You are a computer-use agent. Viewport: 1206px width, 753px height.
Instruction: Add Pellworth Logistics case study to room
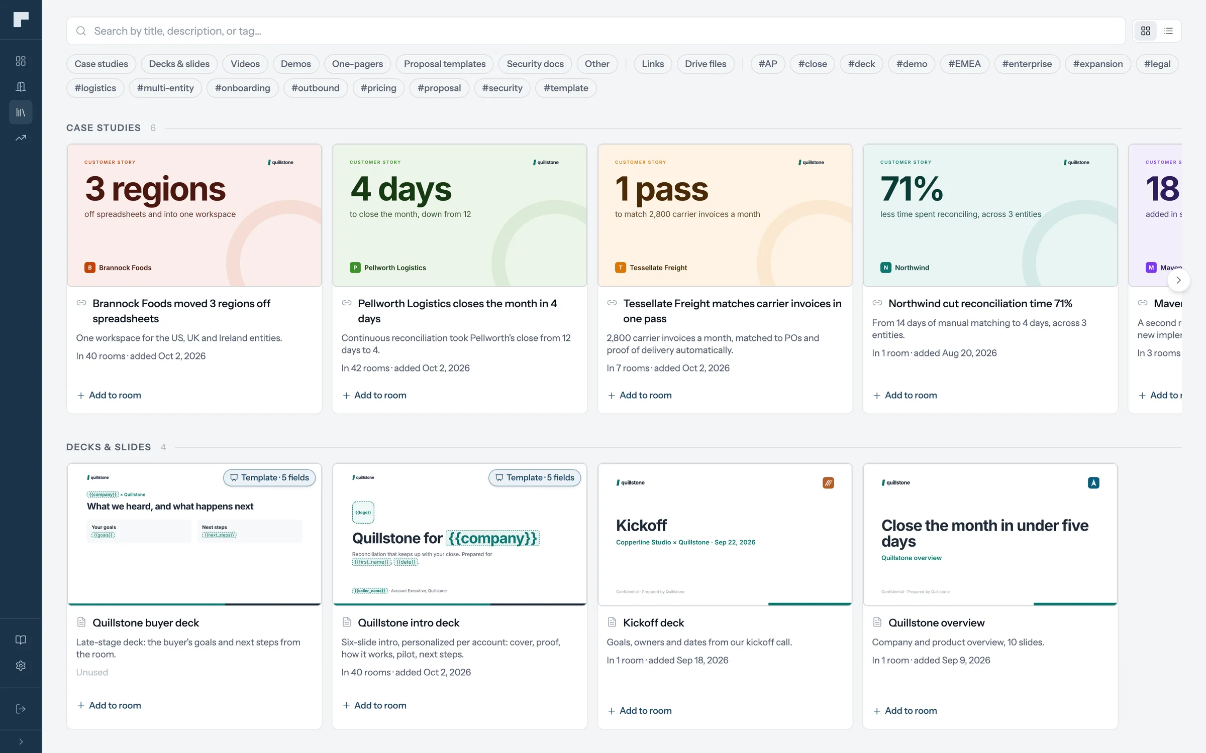pyautogui.click(x=374, y=395)
